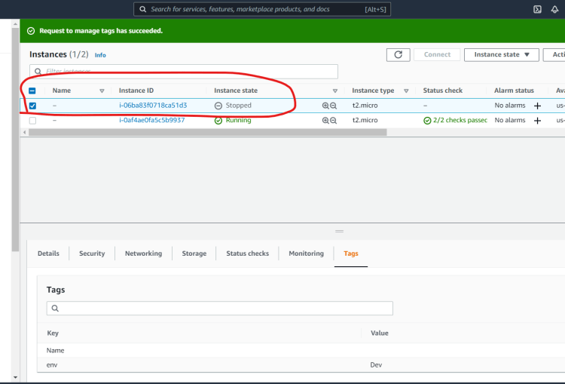Click the Status check column header
The width and height of the screenshot is (565, 384).
tap(443, 91)
